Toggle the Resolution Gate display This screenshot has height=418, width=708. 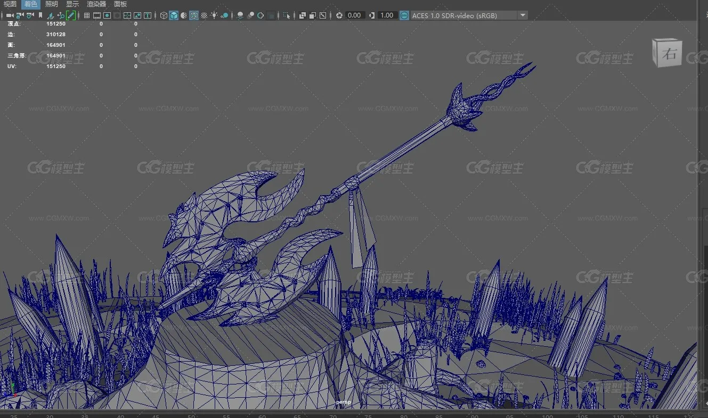coord(107,15)
